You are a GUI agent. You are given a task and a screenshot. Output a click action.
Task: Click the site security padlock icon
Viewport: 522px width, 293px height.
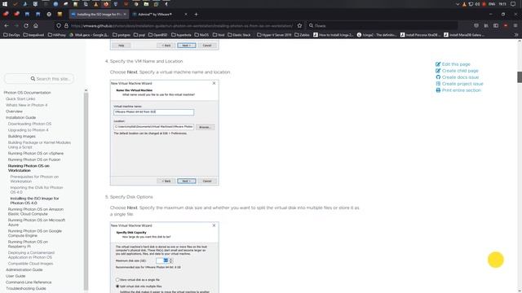click(x=66, y=25)
